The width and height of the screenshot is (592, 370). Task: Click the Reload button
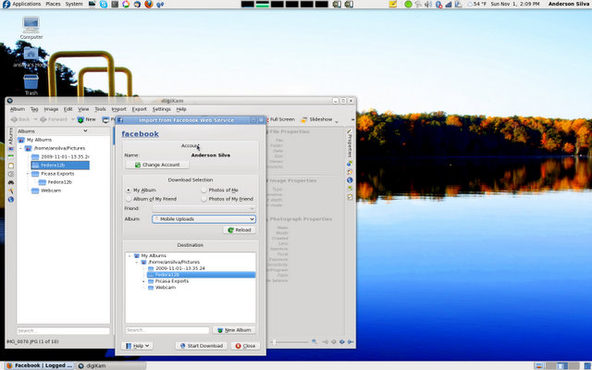click(x=239, y=229)
